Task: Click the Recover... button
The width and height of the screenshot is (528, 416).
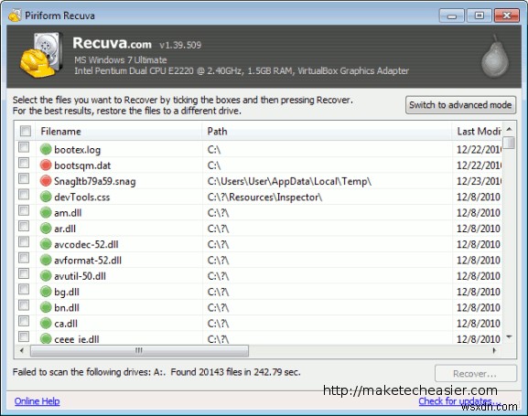Action: pos(475,374)
